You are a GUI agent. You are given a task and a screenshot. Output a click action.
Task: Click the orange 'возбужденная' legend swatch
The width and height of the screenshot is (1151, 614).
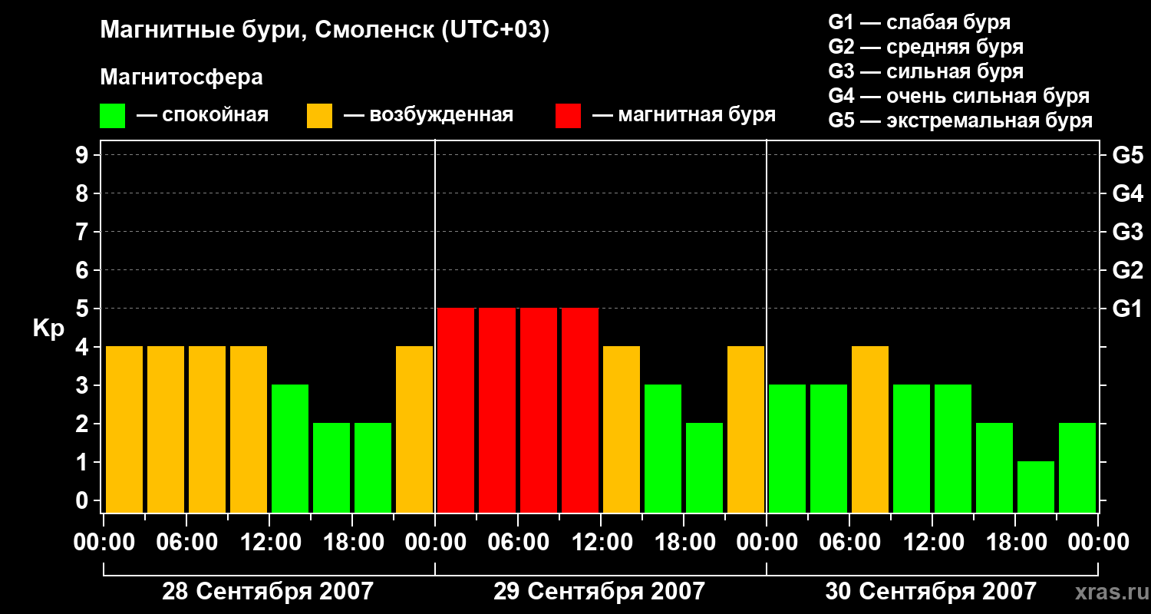(x=319, y=116)
